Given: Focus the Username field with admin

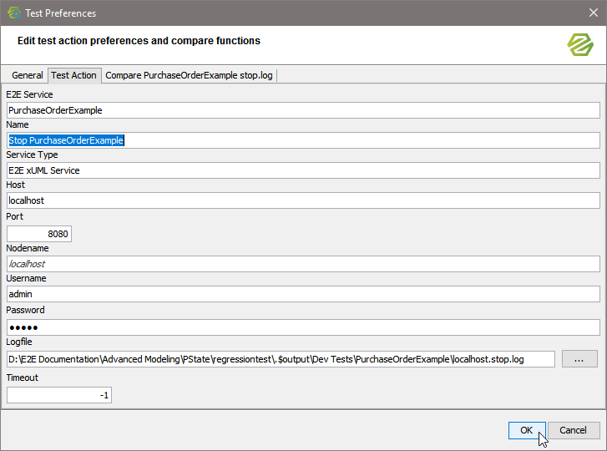Looking at the screenshot, I should coord(303,294).
